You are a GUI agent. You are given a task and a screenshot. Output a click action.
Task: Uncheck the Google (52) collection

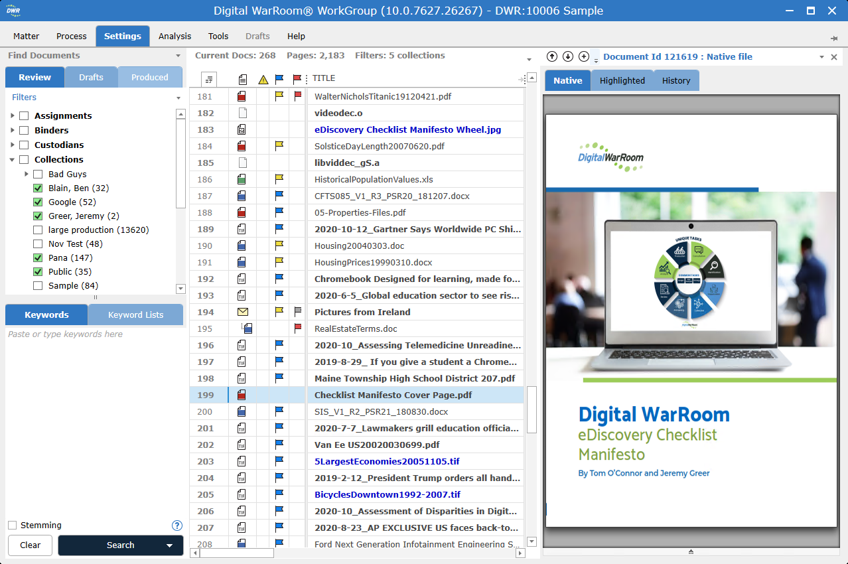pos(38,202)
